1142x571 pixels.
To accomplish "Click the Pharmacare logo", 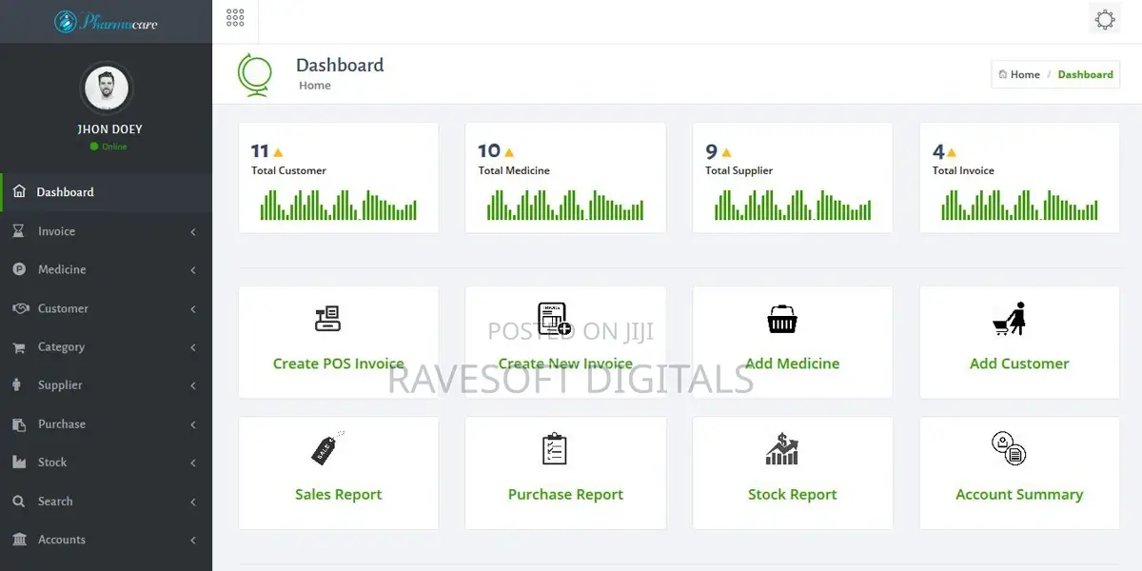I will tap(106, 21).
